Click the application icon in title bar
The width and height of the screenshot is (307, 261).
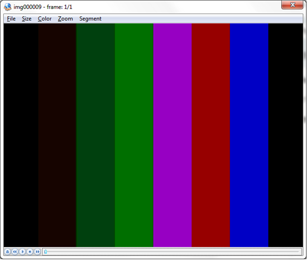click(x=8, y=7)
